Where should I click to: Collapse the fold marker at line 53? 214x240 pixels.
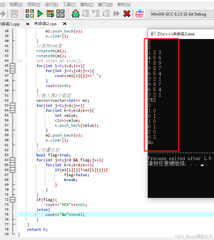pyautogui.click(x=13, y=105)
